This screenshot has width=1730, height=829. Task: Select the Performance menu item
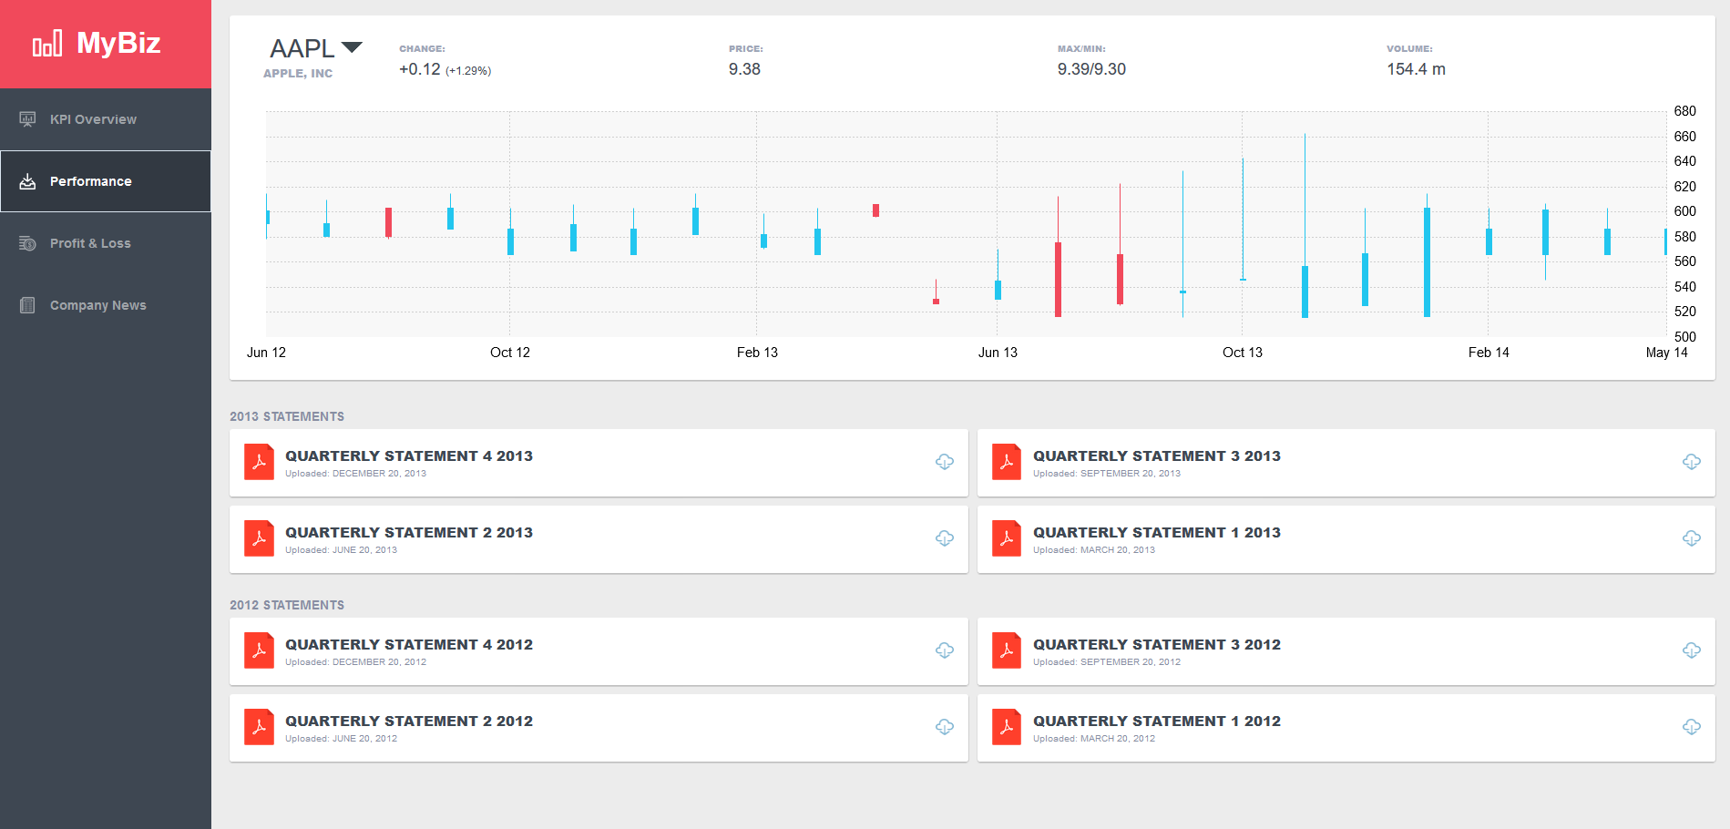[106, 181]
